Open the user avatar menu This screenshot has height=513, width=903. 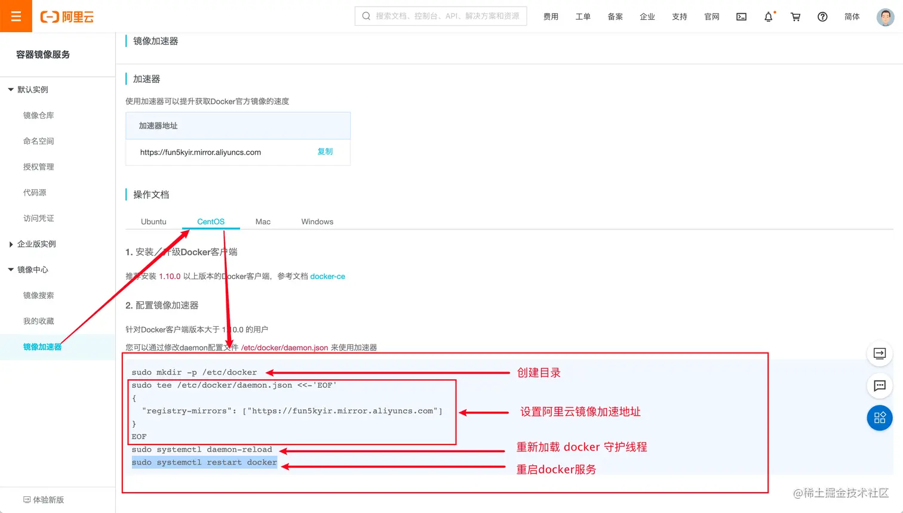[x=885, y=17]
